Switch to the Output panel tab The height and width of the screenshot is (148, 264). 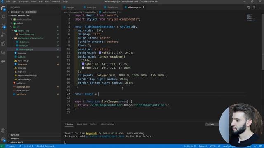(x=94, y=124)
